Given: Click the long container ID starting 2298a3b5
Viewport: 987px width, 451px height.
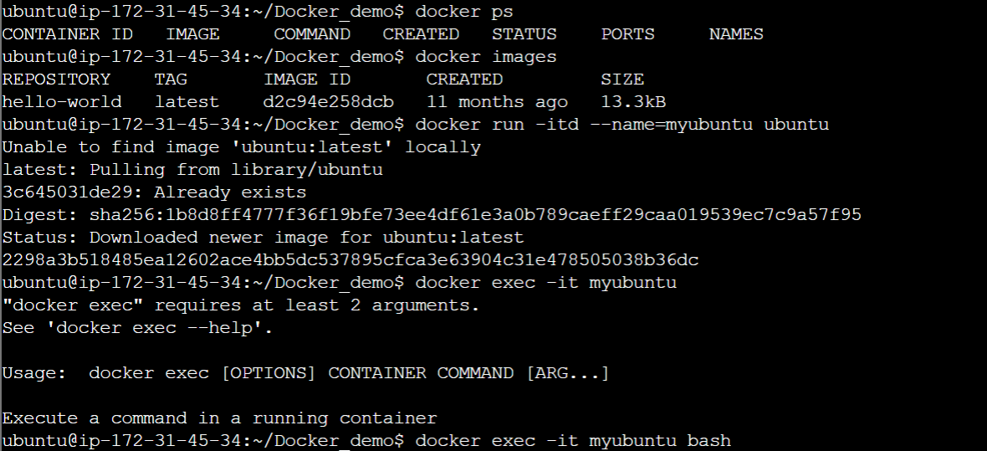Looking at the screenshot, I should (350, 260).
